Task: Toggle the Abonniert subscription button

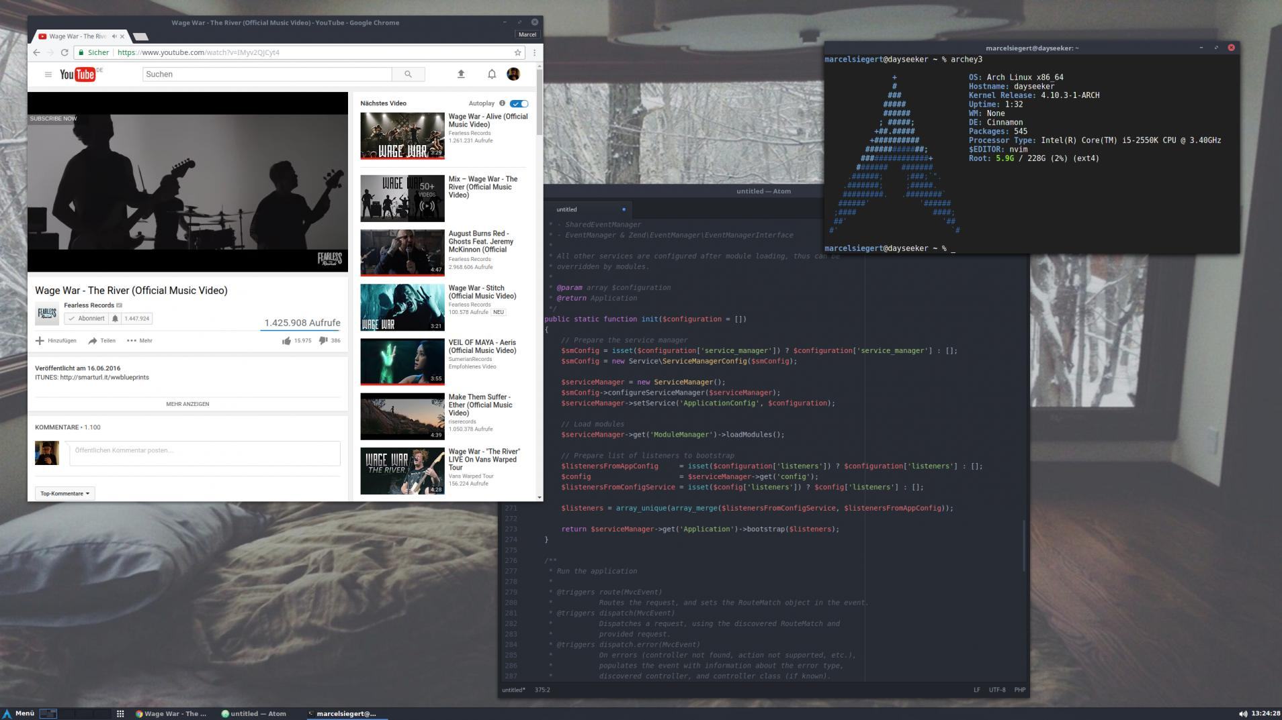Action: click(87, 319)
